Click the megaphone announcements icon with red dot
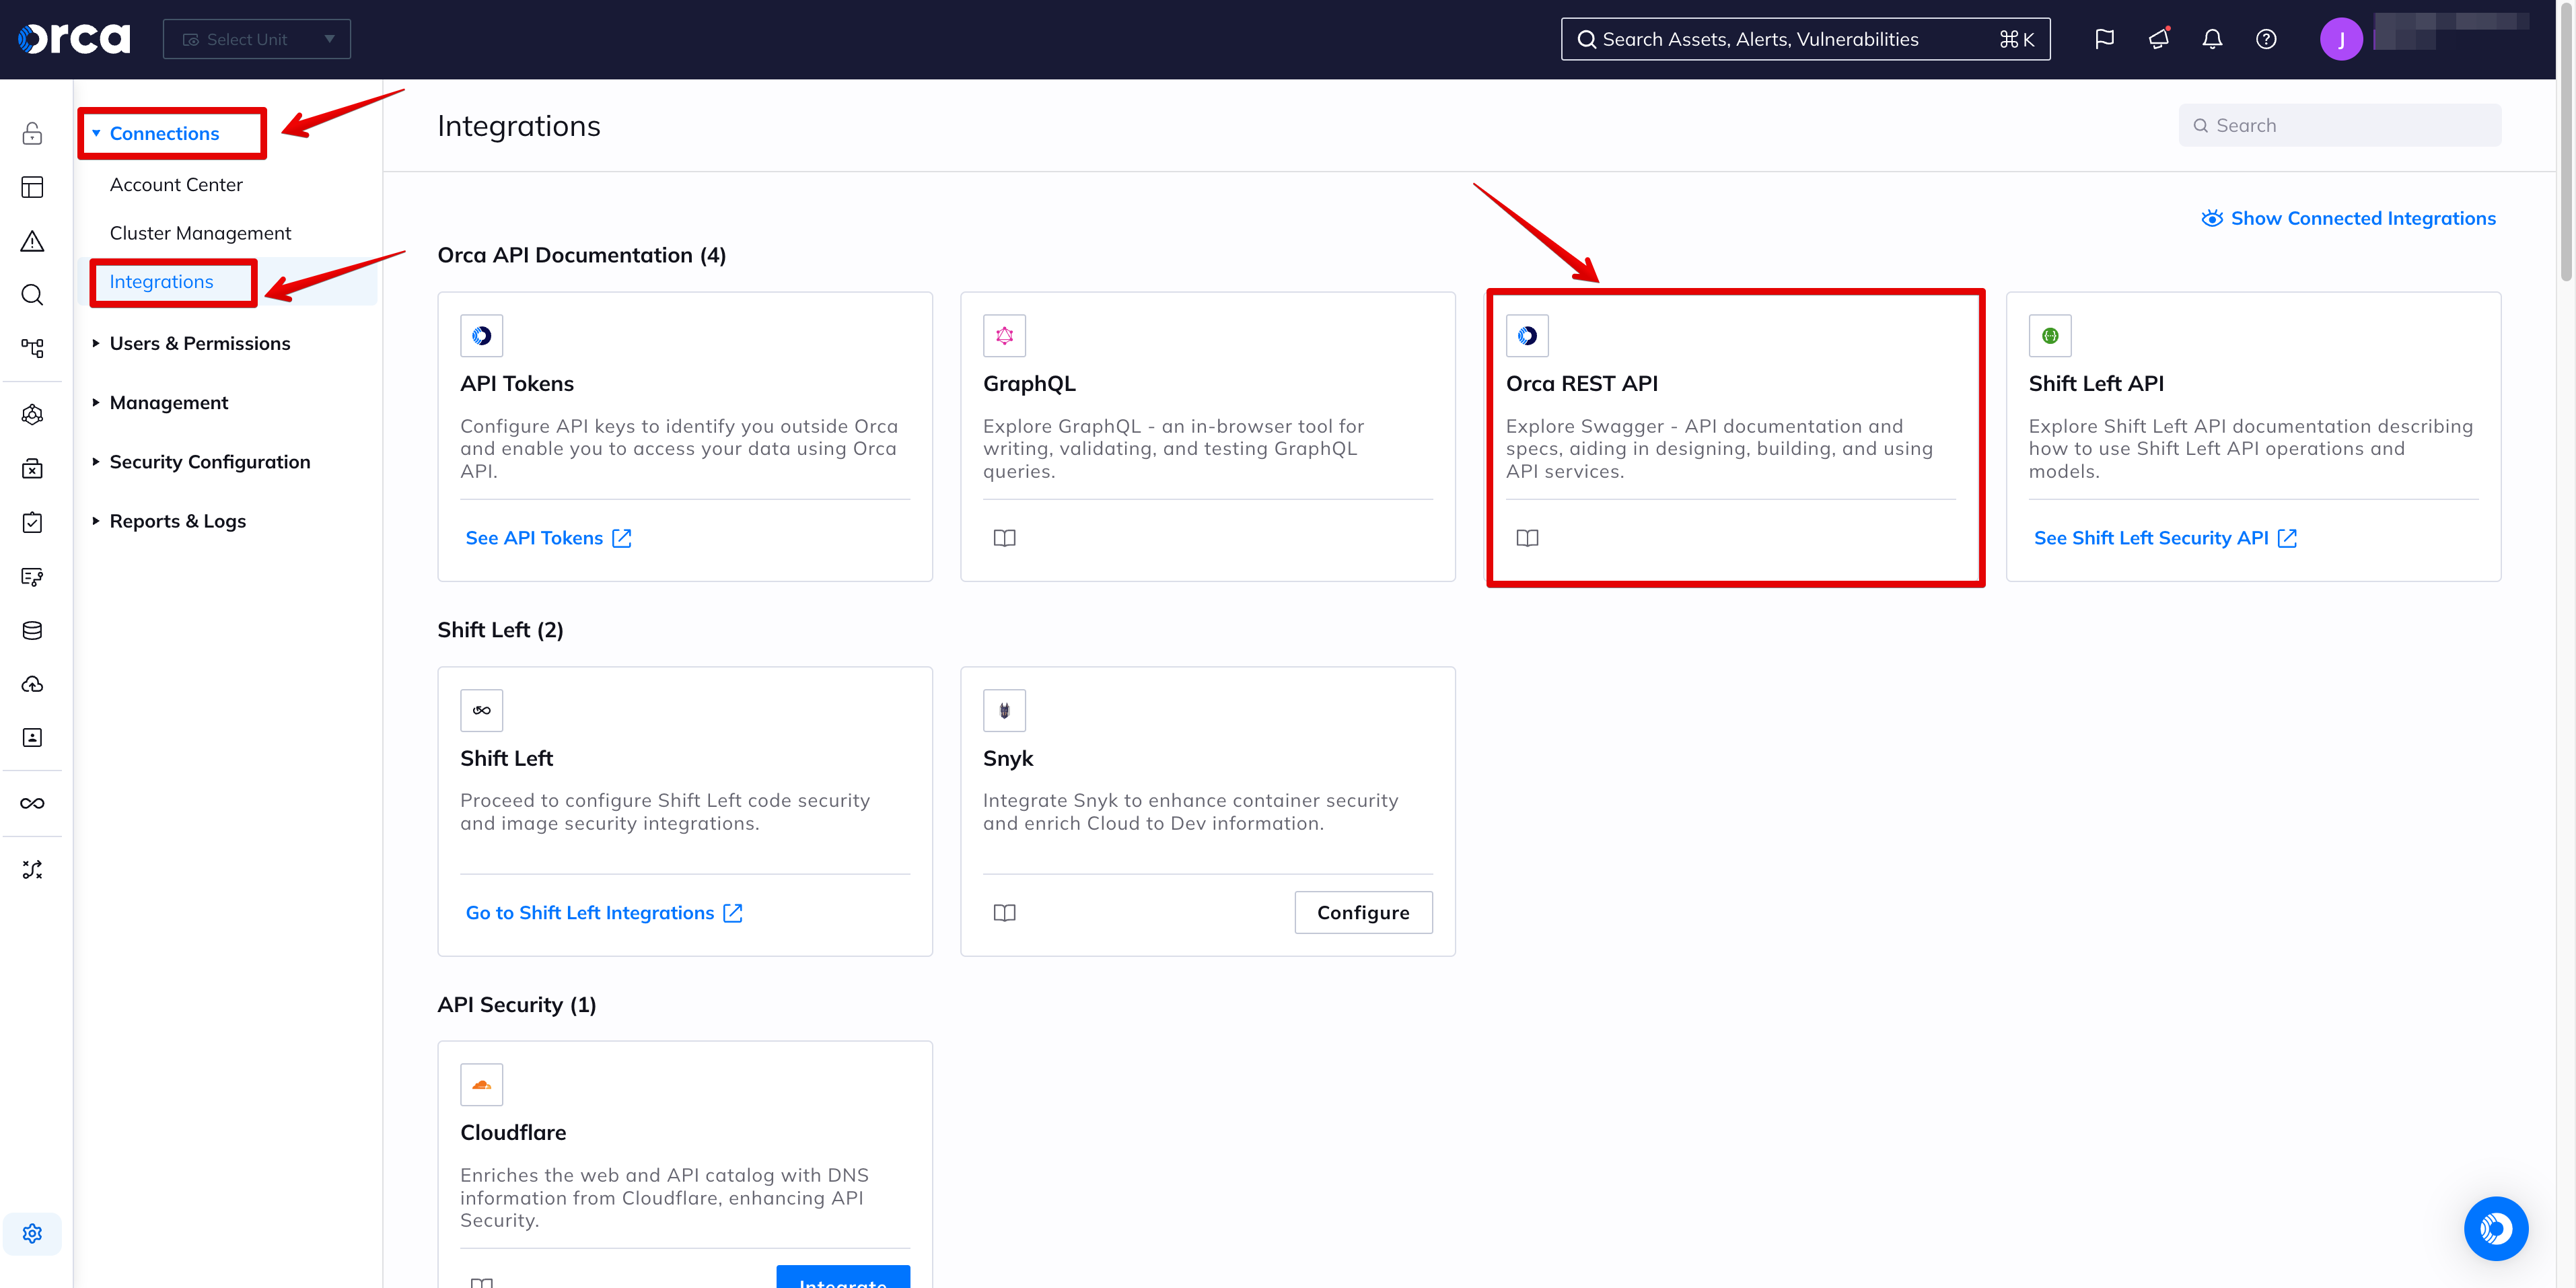The width and height of the screenshot is (2576, 1288). pyautogui.click(x=2158, y=39)
